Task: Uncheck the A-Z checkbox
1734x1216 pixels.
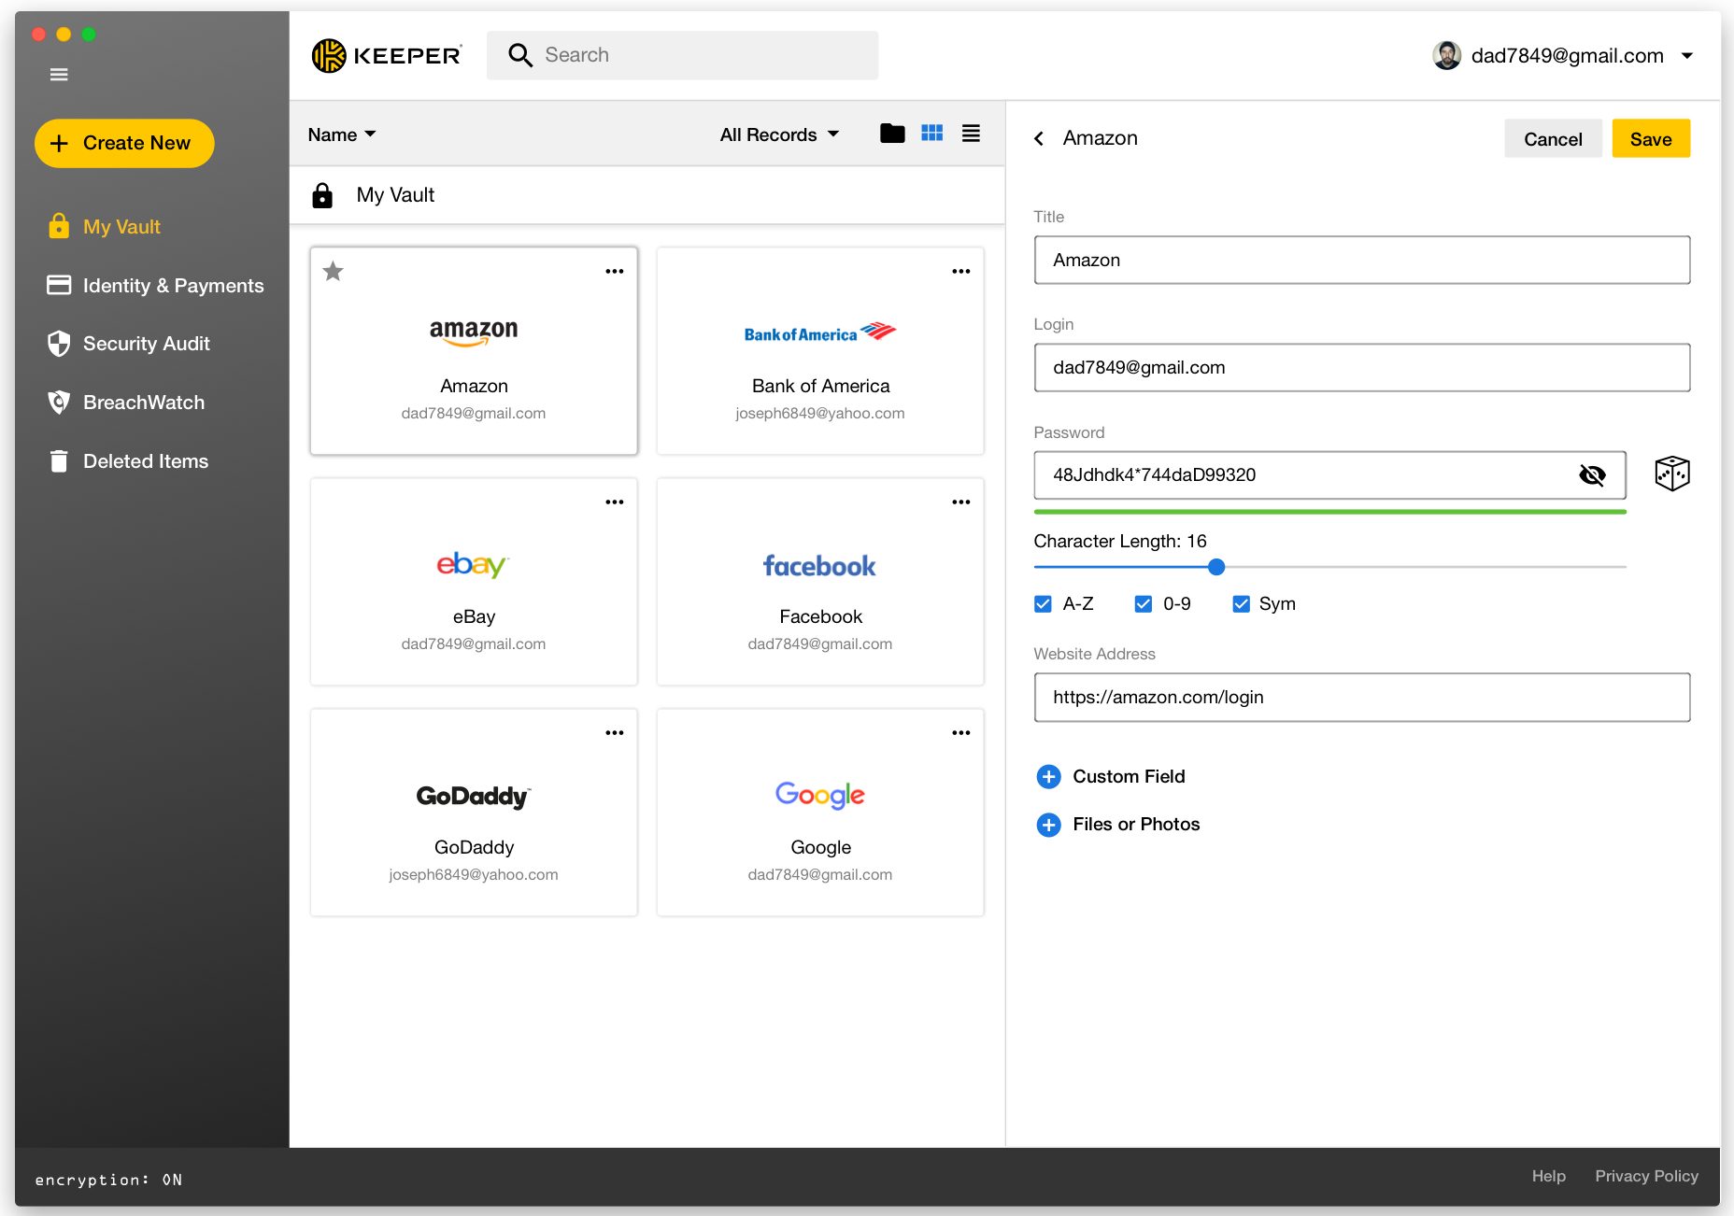Action: point(1043,604)
